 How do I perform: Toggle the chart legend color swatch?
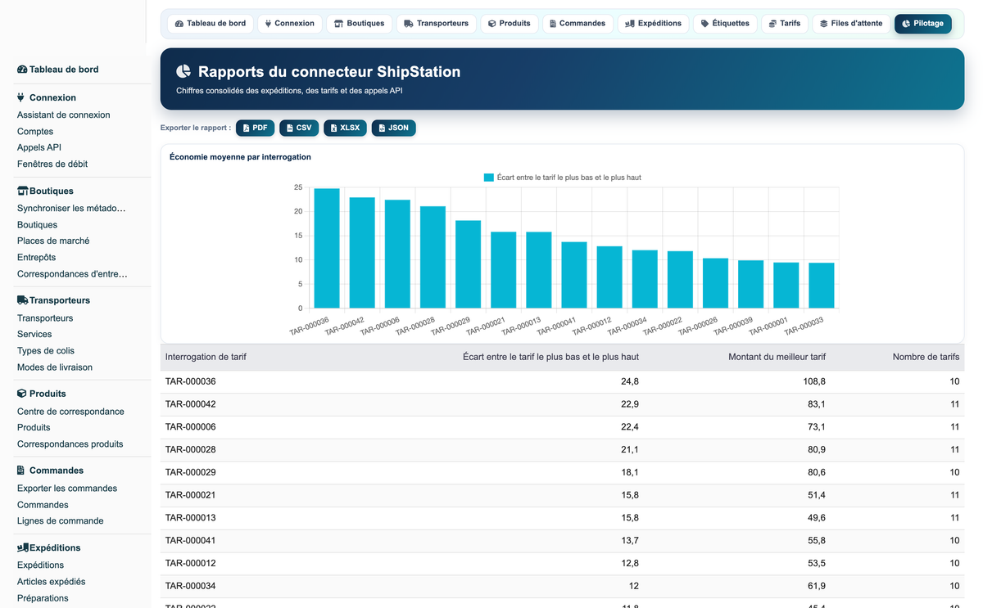click(x=489, y=177)
